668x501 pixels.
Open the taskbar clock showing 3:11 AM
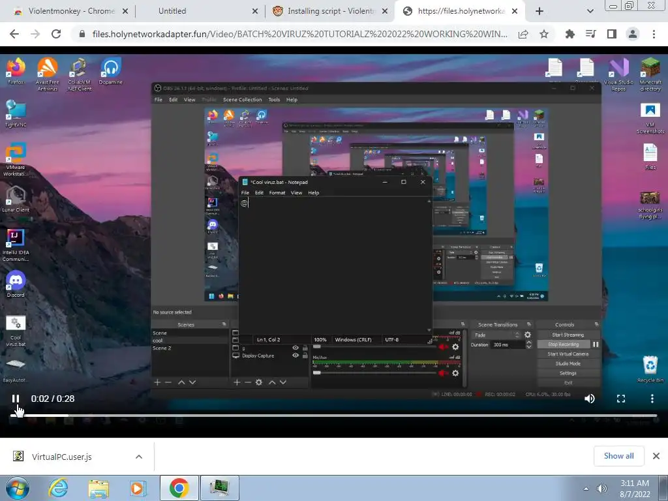[x=635, y=489]
